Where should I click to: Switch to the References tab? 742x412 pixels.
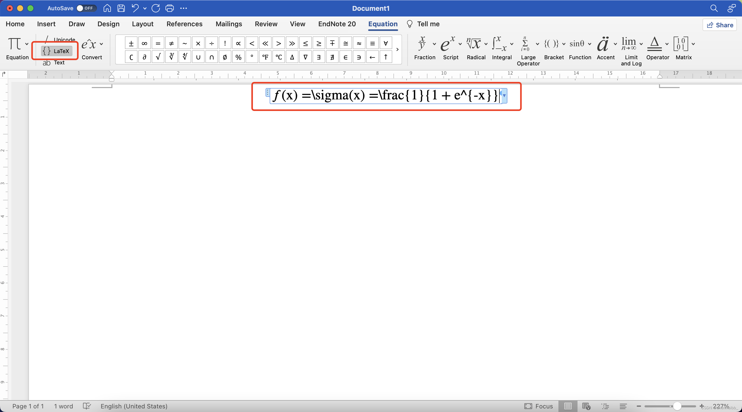point(184,24)
